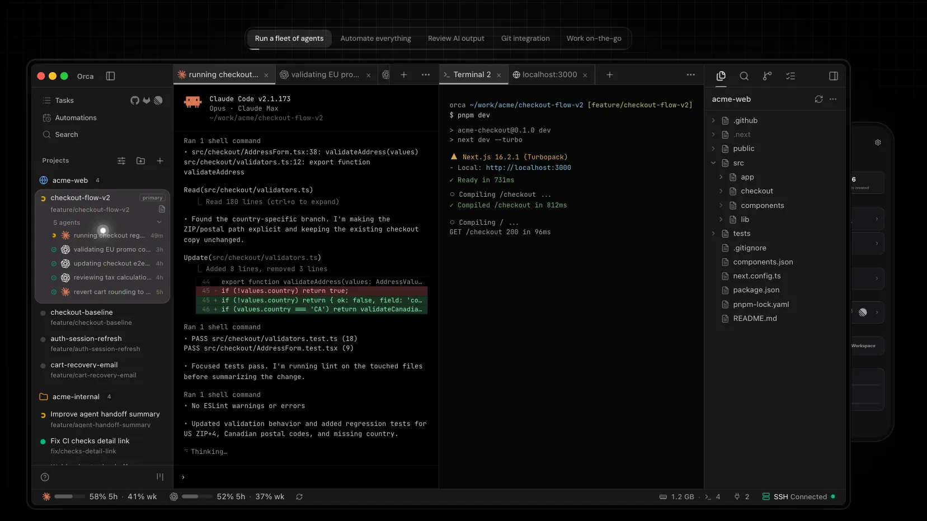Open the Projects filter sliders icon
927x521 pixels.
tap(121, 161)
